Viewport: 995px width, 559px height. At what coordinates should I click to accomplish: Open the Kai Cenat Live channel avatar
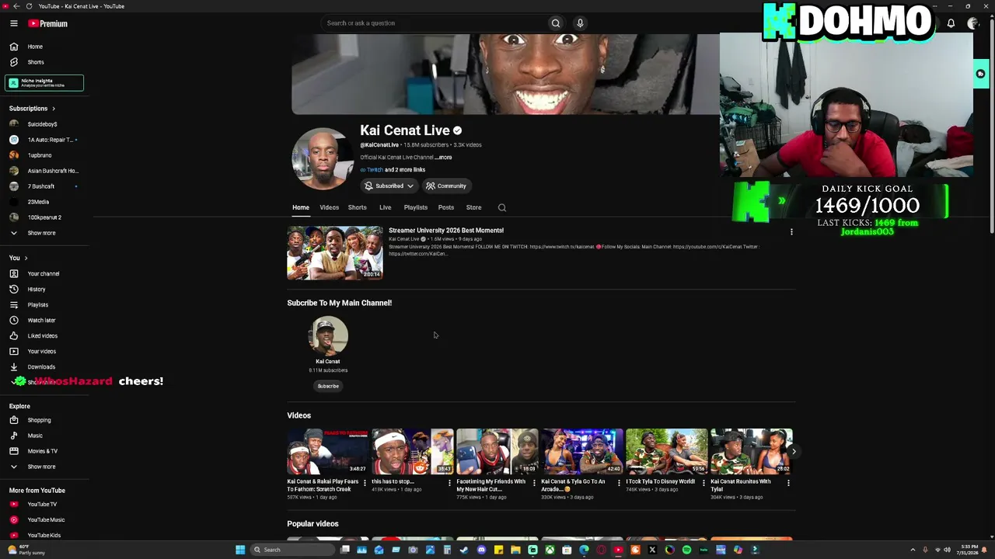point(323,158)
